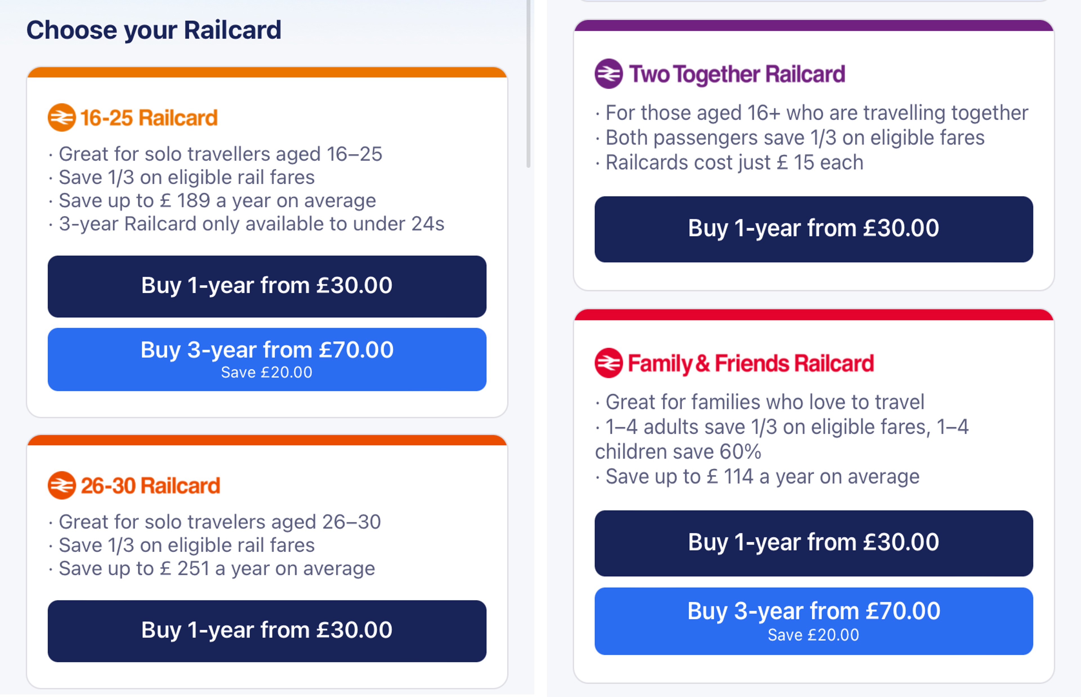Click the Two Together Railcard title
This screenshot has height=697, width=1081.
pyautogui.click(x=737, y=74)
